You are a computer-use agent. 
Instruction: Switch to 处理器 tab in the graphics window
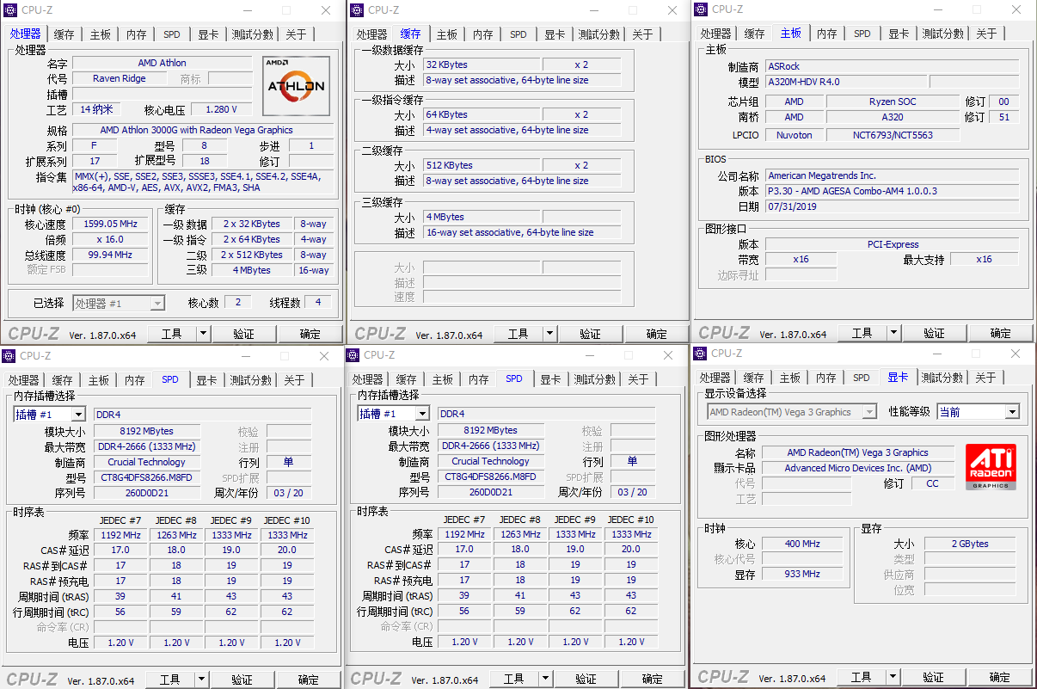point(715,378)
